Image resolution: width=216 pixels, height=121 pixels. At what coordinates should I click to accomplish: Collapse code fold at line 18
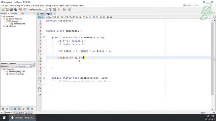point(44,78)
